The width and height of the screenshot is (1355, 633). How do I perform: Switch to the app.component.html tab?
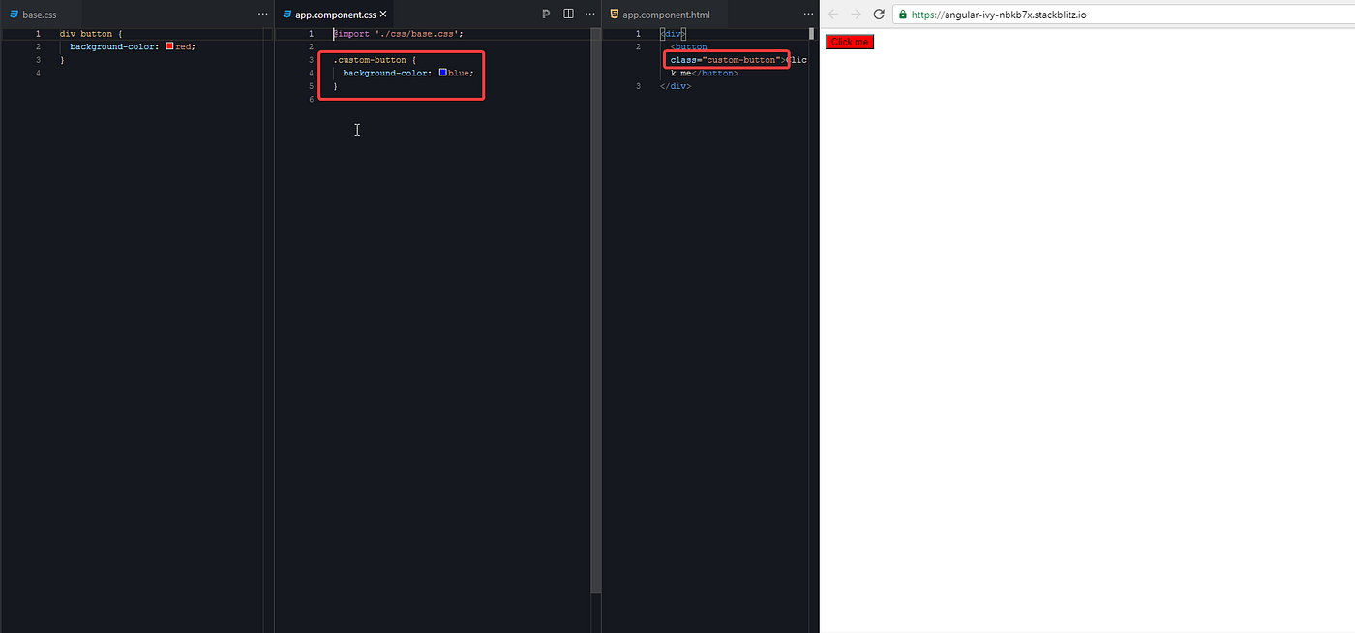click(x=664, y=14)
